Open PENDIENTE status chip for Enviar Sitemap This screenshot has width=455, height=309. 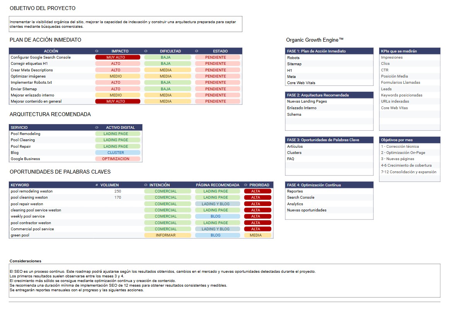218,89
